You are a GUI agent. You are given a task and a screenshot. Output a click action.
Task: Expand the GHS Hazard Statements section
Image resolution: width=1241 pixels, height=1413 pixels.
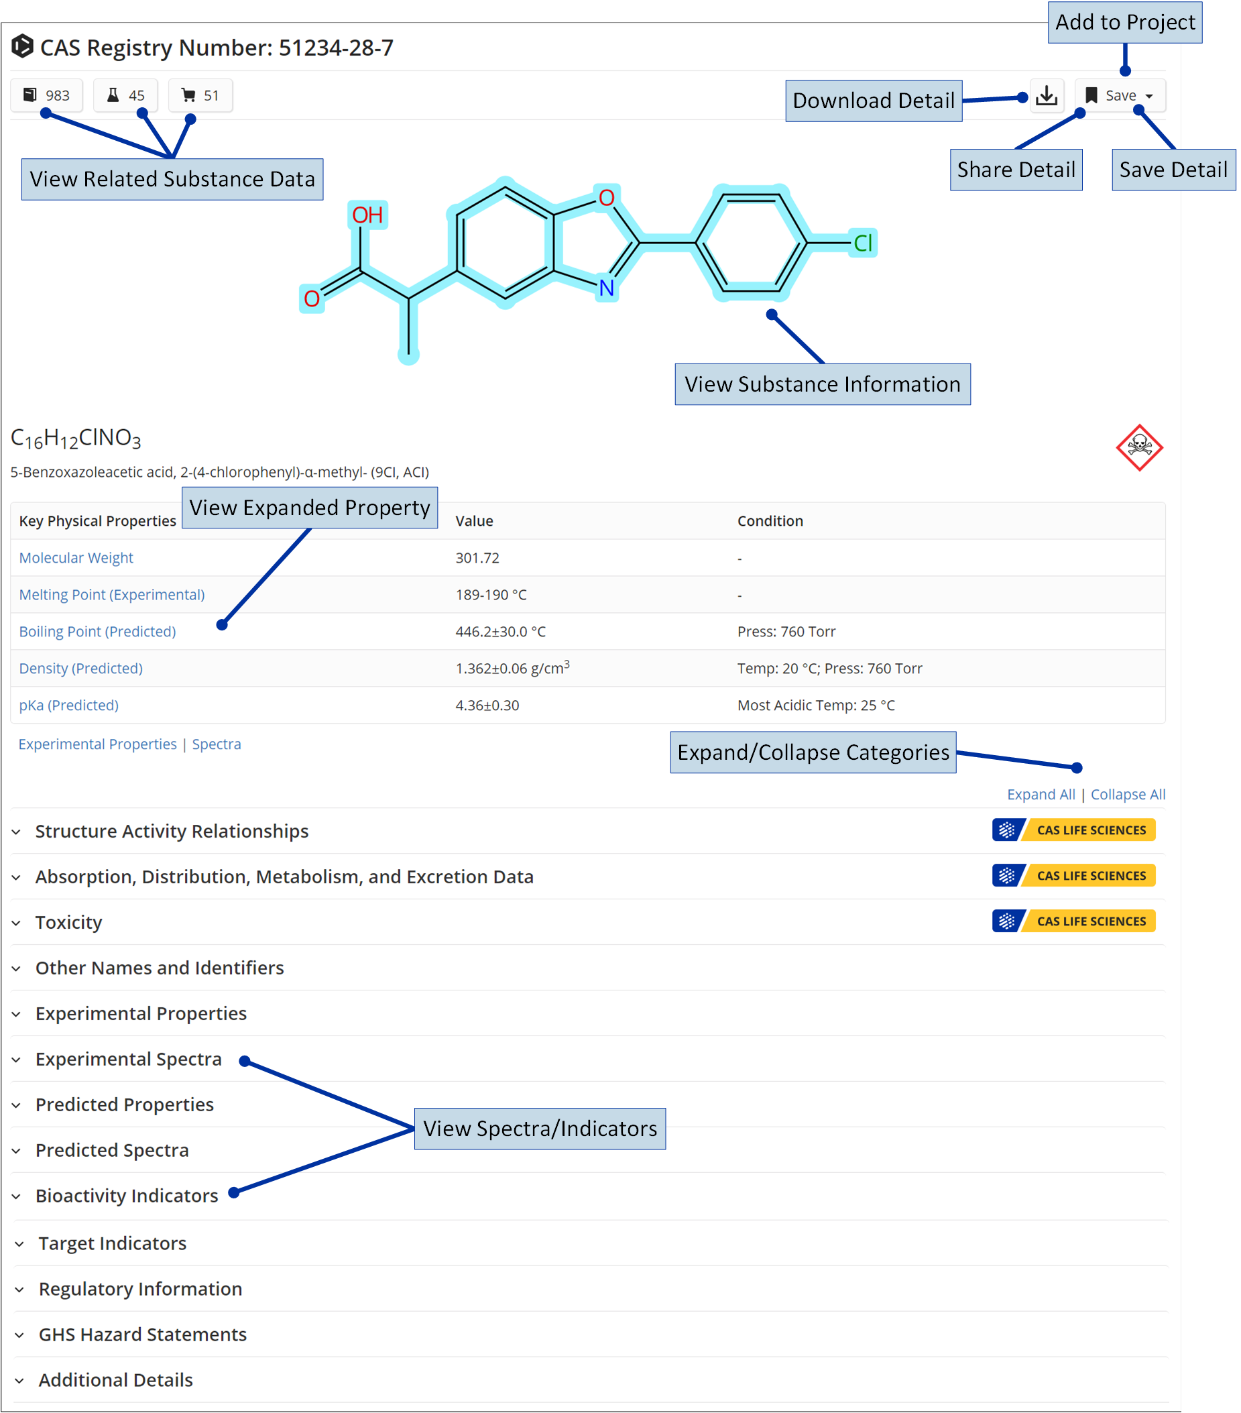pyautogui.click(x=142, y=1334)
